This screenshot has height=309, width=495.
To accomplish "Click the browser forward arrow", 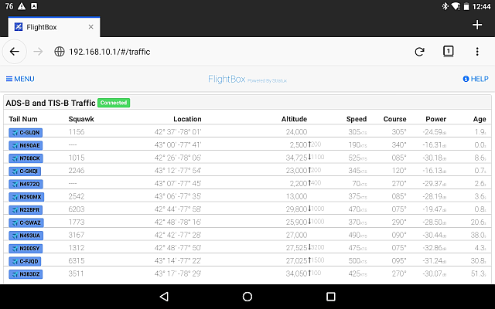I will click(39, 52).
